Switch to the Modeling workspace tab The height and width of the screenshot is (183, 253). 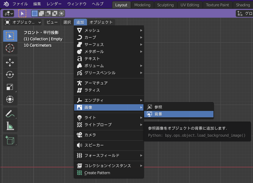click(x=142, y=5)
